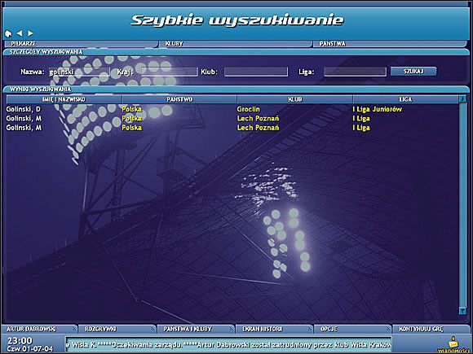
Task: Open Rozgrywki menu
Action: pyautogui.click(x=117, y=329)
